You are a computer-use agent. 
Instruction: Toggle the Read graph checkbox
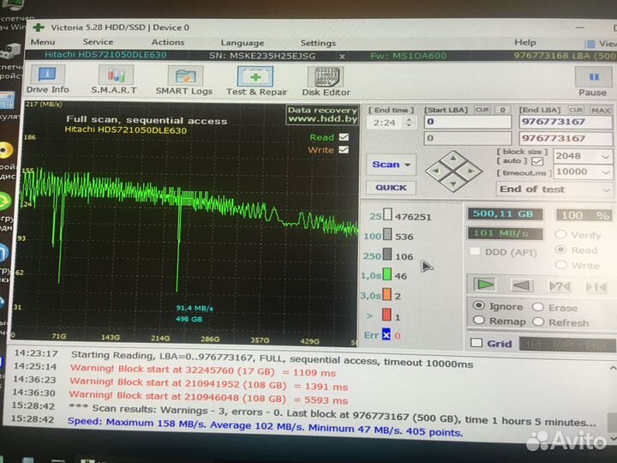[x=344, y=137]
